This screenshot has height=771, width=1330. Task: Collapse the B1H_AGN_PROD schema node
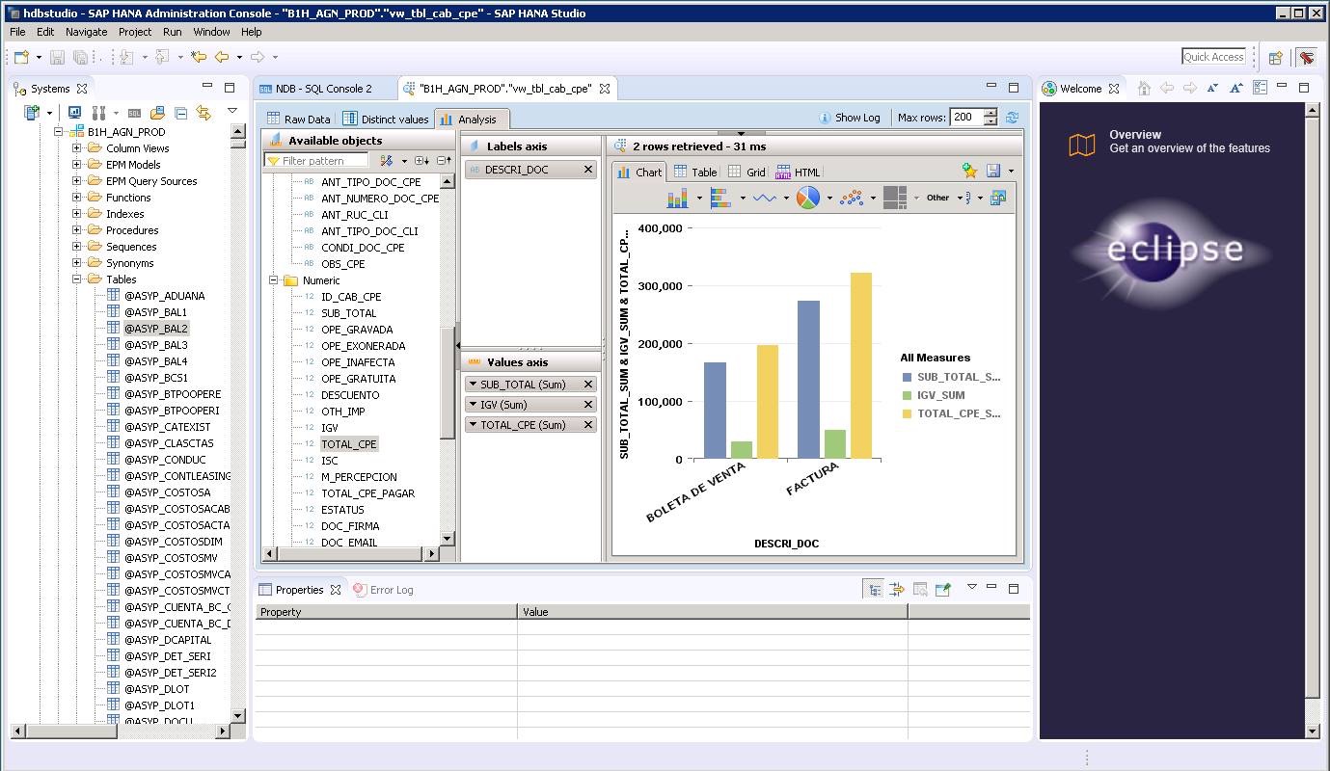[59, 132]
